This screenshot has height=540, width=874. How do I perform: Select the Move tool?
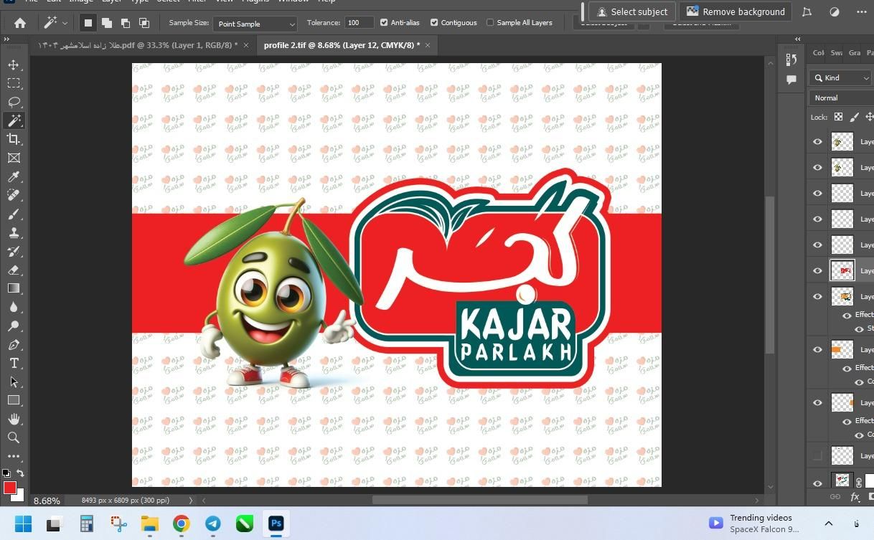14,65
